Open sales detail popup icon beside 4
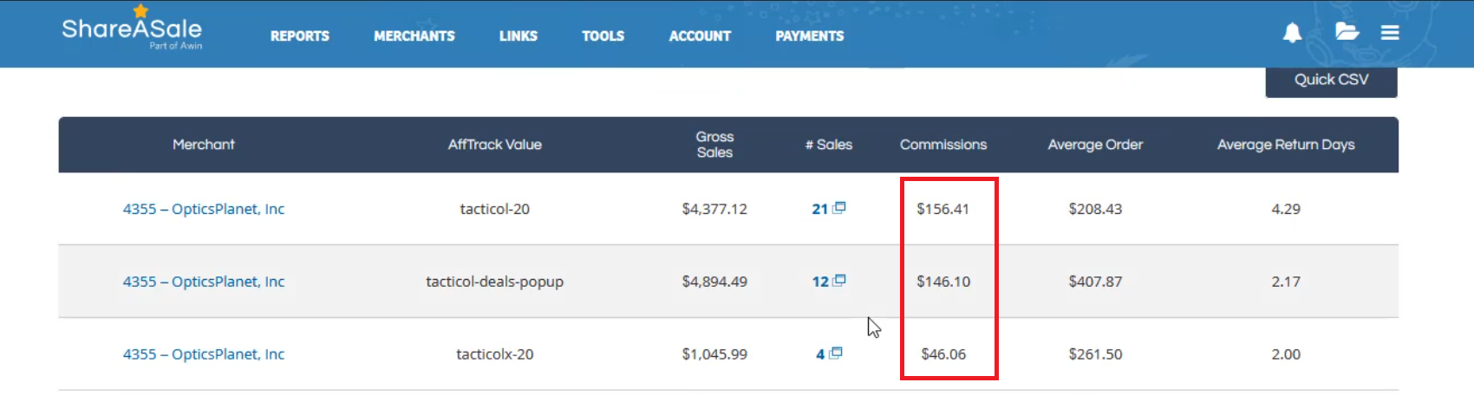This screenshot has height=402, width=1474. pyautogui.click(x=835, y=353)
